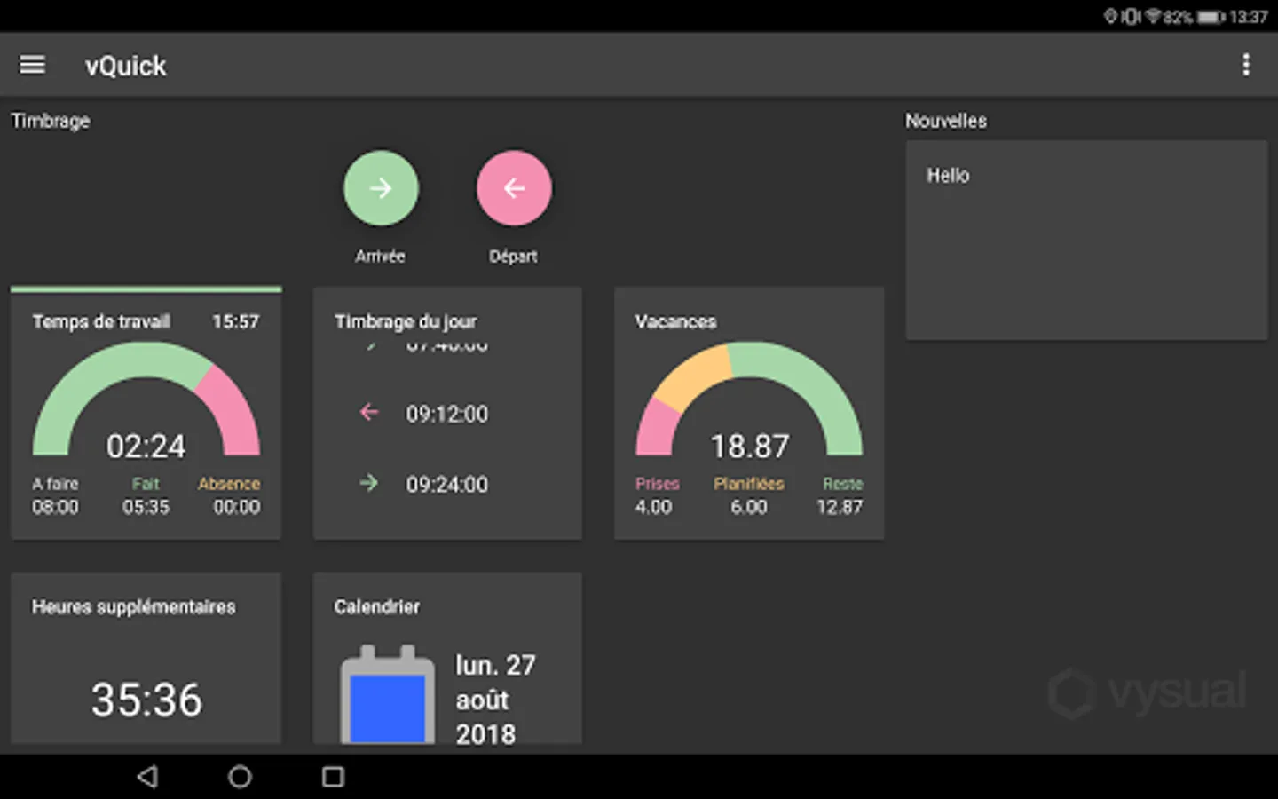Tap the Android home circle button
This screenshot has width=1278, height=799.
point(240,777)
